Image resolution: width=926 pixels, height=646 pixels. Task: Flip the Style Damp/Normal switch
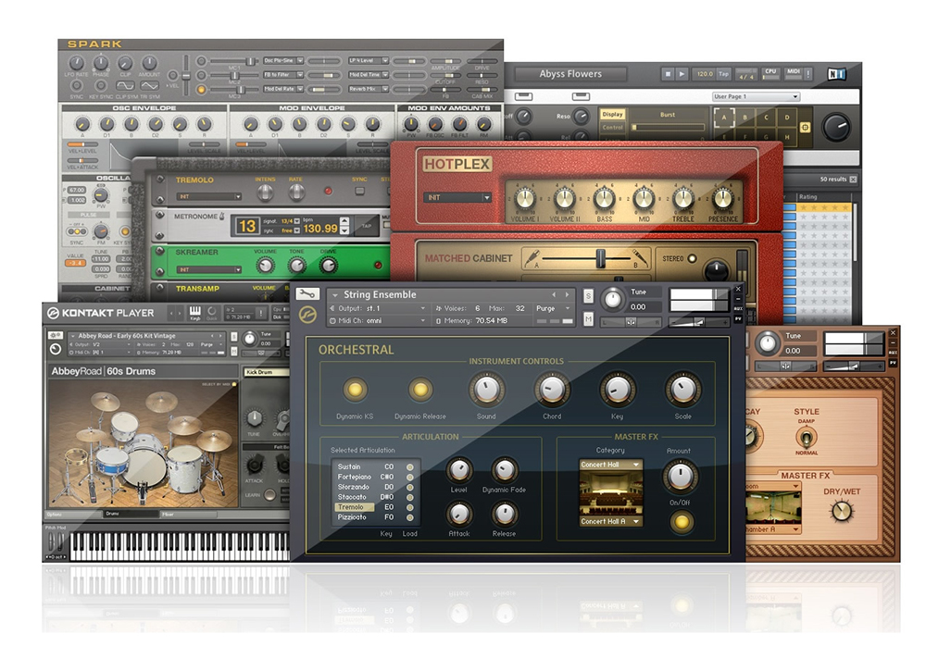807,438
